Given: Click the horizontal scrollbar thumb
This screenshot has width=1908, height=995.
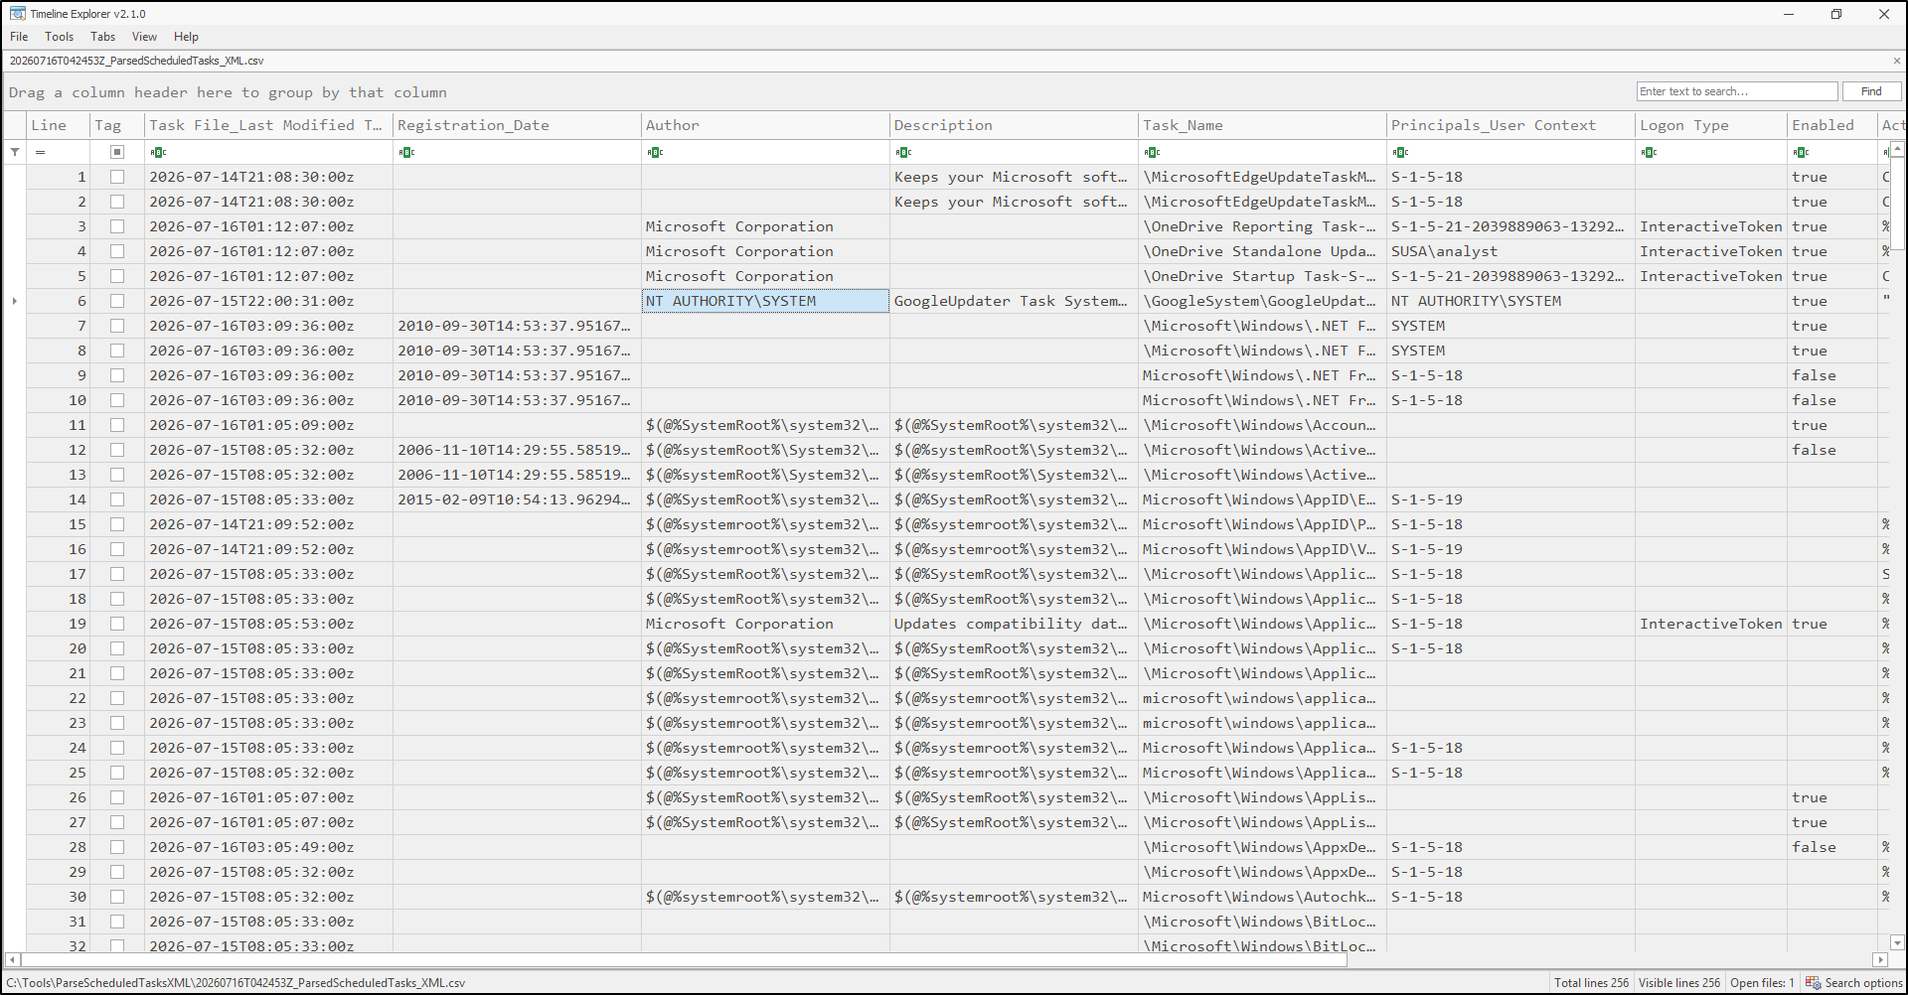Looking at the screenshot, I should coord(684,960).
